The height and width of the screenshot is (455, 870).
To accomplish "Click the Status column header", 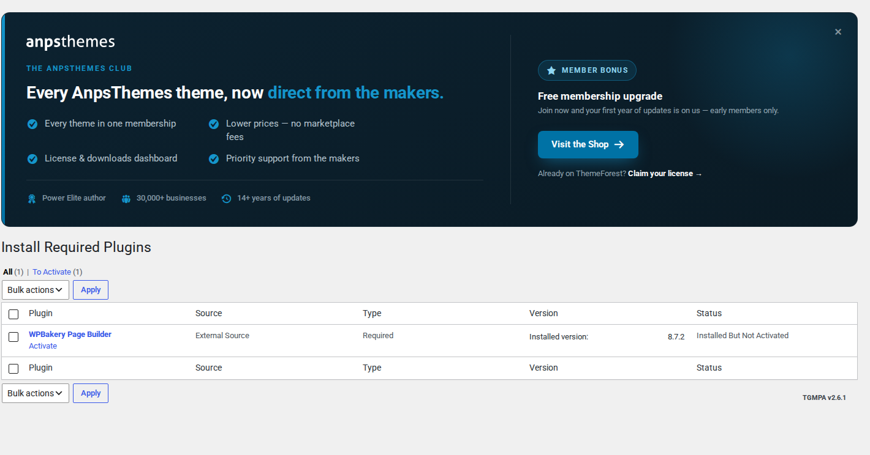I will coord(709,313).
